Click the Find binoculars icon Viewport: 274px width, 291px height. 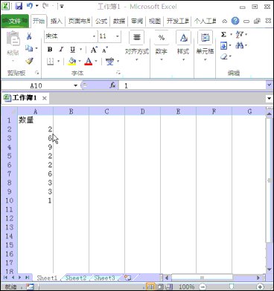240,45
